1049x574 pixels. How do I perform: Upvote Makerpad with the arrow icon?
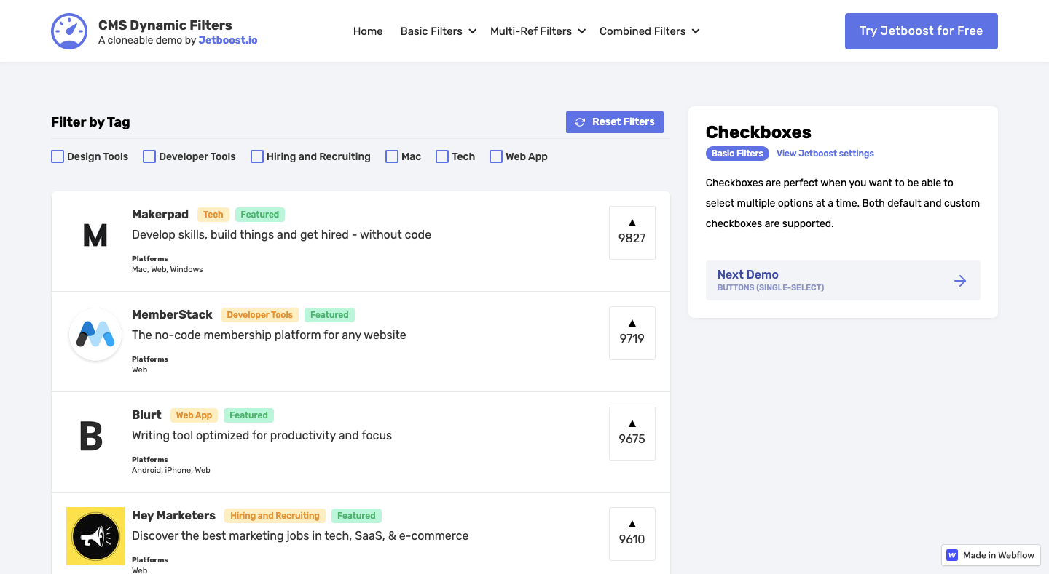[x=632, y=223]
